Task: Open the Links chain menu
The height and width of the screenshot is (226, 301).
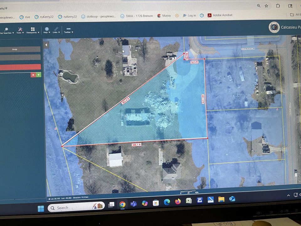Action: point(56,29)
